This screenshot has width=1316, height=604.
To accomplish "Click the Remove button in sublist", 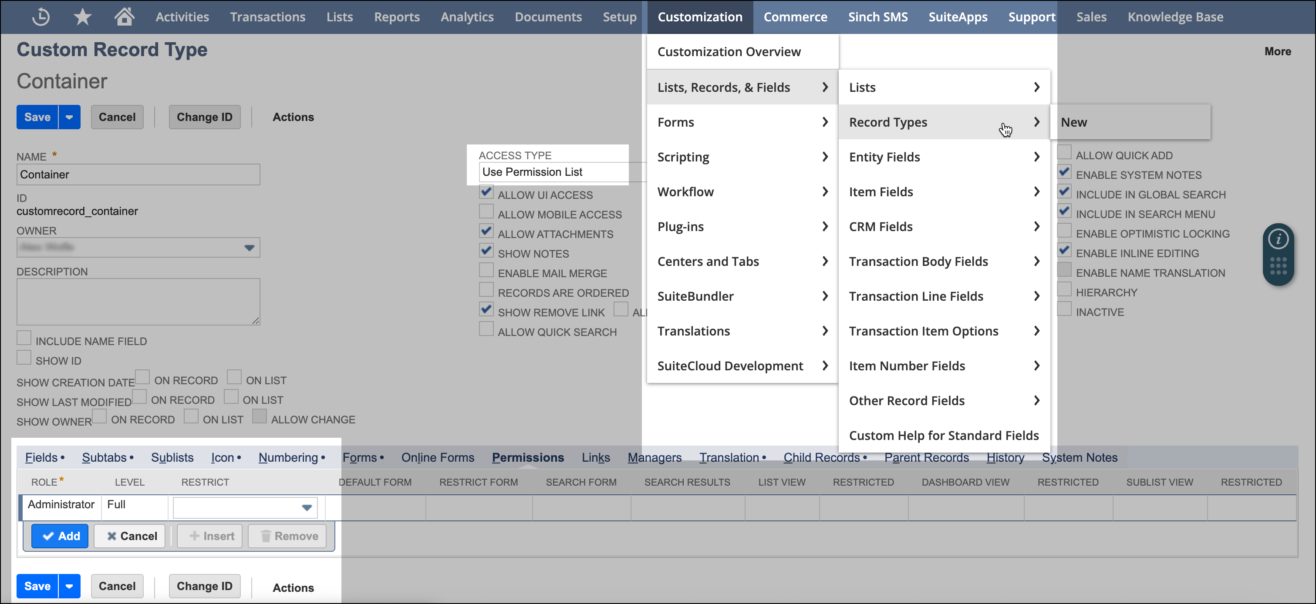I will (x=287, y=536).
